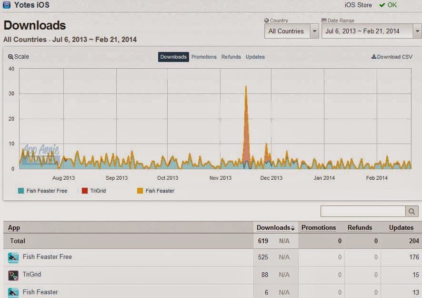
Task: Sort by the Downloads column header
Action: click(273, 228)
